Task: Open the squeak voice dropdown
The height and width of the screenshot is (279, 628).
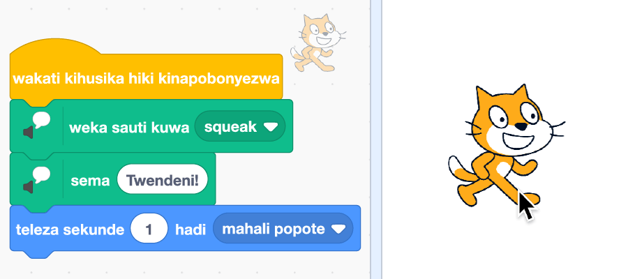Action: coord(240,126)
